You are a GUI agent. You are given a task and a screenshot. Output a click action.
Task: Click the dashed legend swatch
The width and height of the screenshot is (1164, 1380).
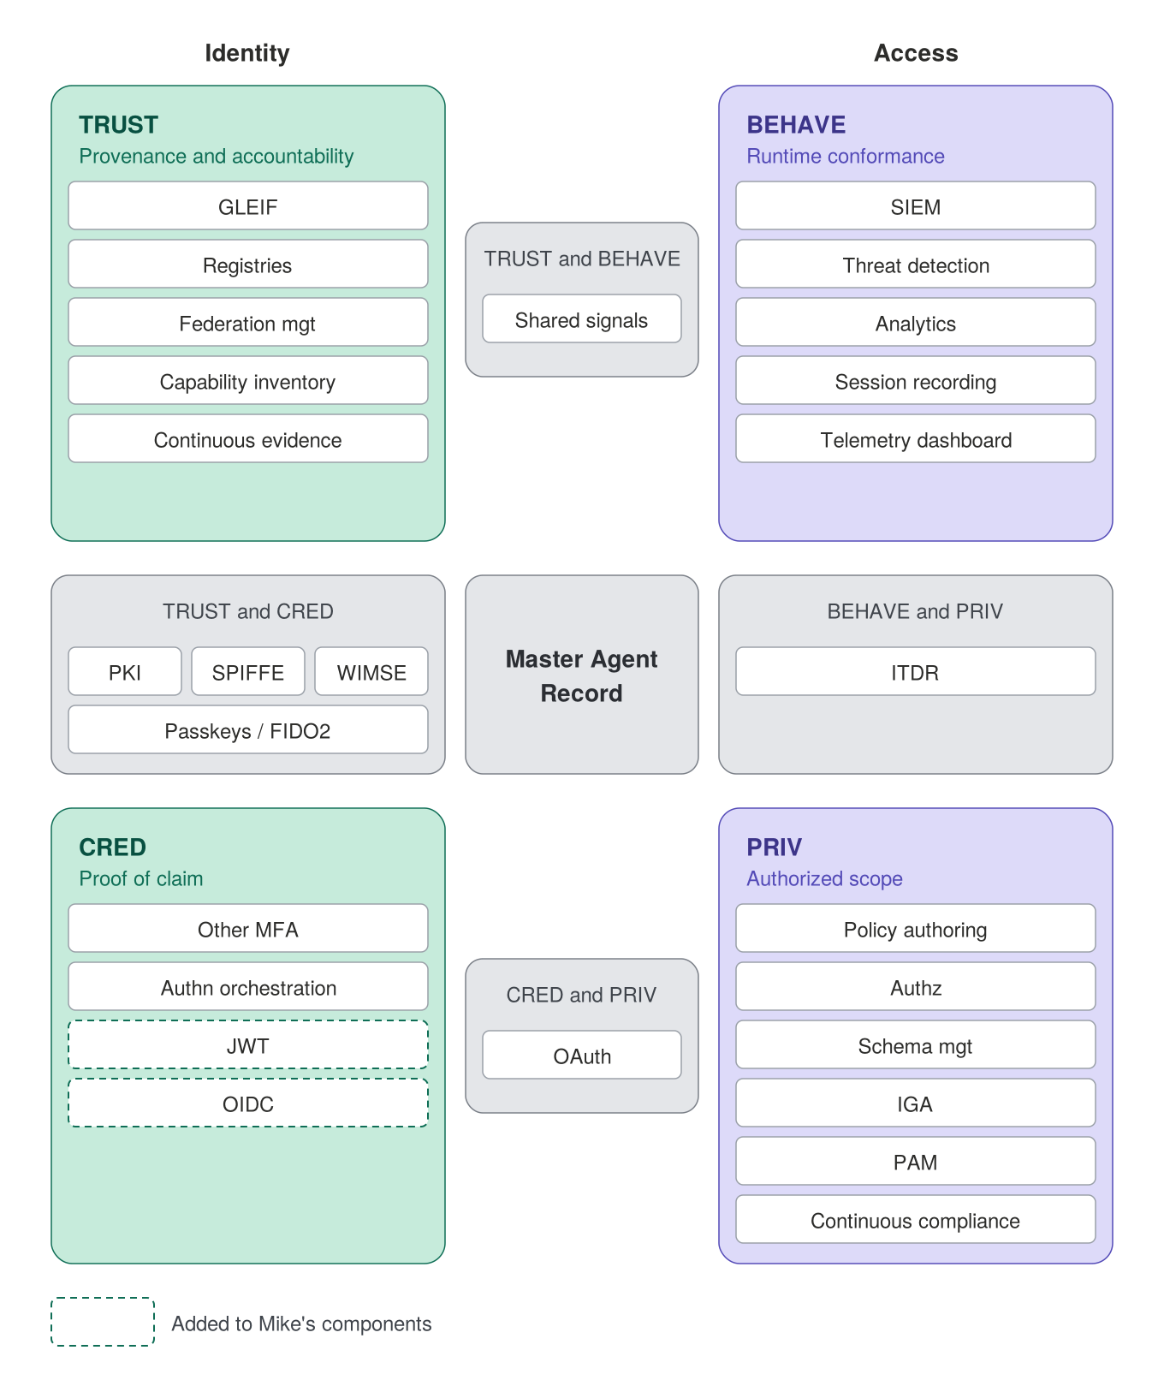pos(103,1322)
